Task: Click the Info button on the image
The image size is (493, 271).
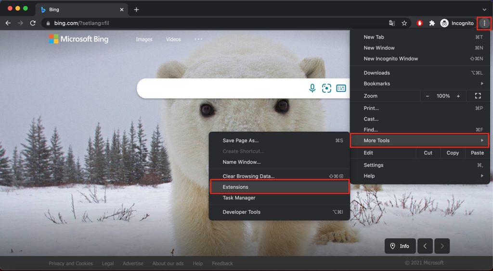Action: [400, 246]
